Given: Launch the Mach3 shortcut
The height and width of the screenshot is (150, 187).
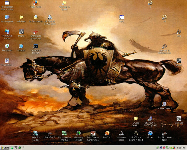Looking at the screenshot, I should [21, 33].
